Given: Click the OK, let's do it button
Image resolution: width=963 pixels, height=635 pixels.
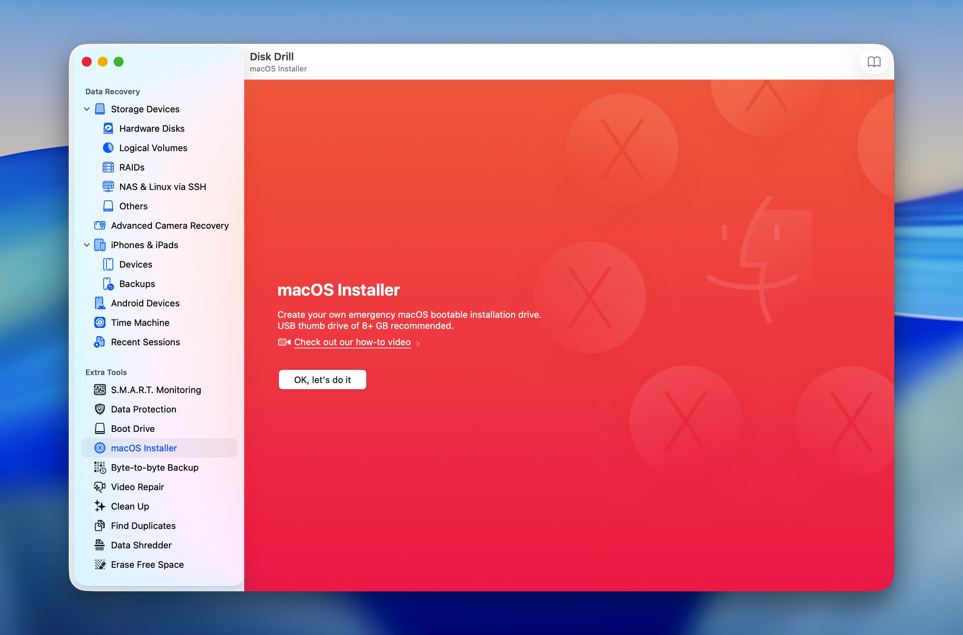Looking at the screenshot, I should coord(323,380).
